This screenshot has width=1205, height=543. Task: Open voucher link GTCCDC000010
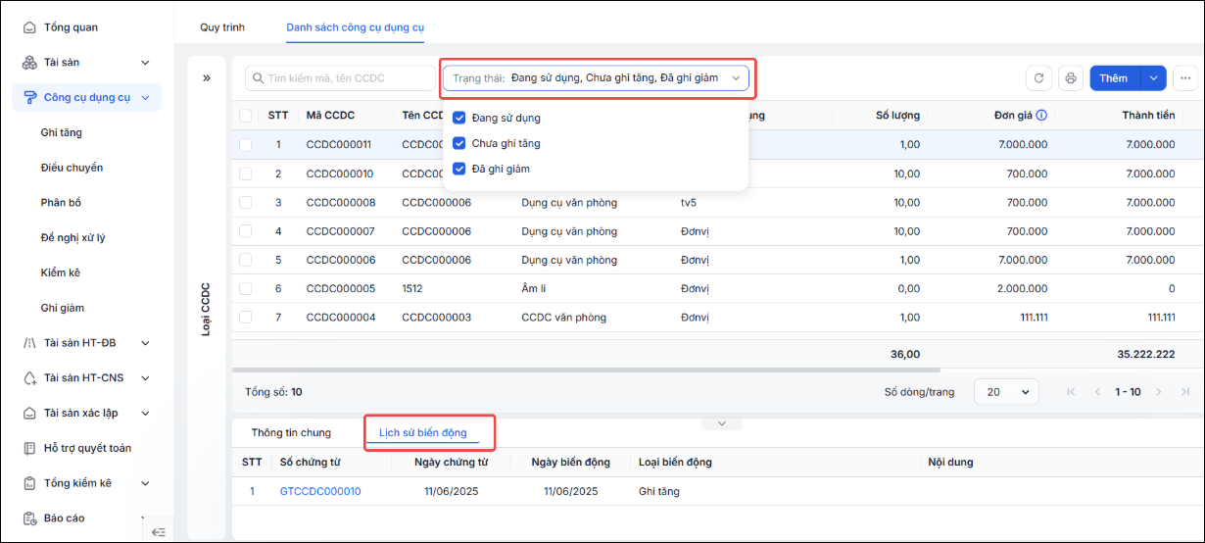click(320, 491)
